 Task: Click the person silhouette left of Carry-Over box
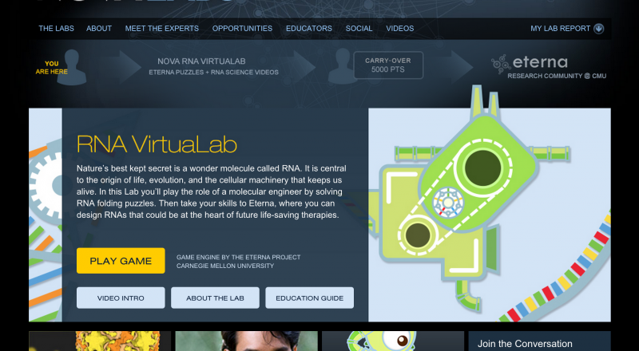[x=339, y=62]
